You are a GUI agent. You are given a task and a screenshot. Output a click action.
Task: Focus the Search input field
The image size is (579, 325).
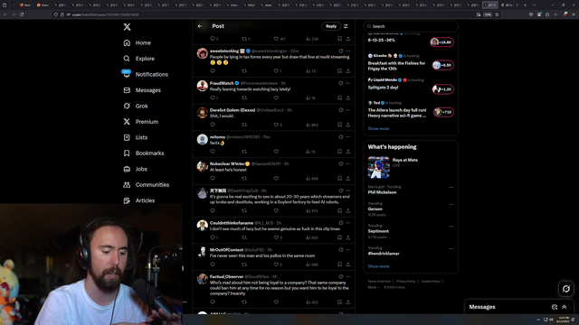[411, 26]
